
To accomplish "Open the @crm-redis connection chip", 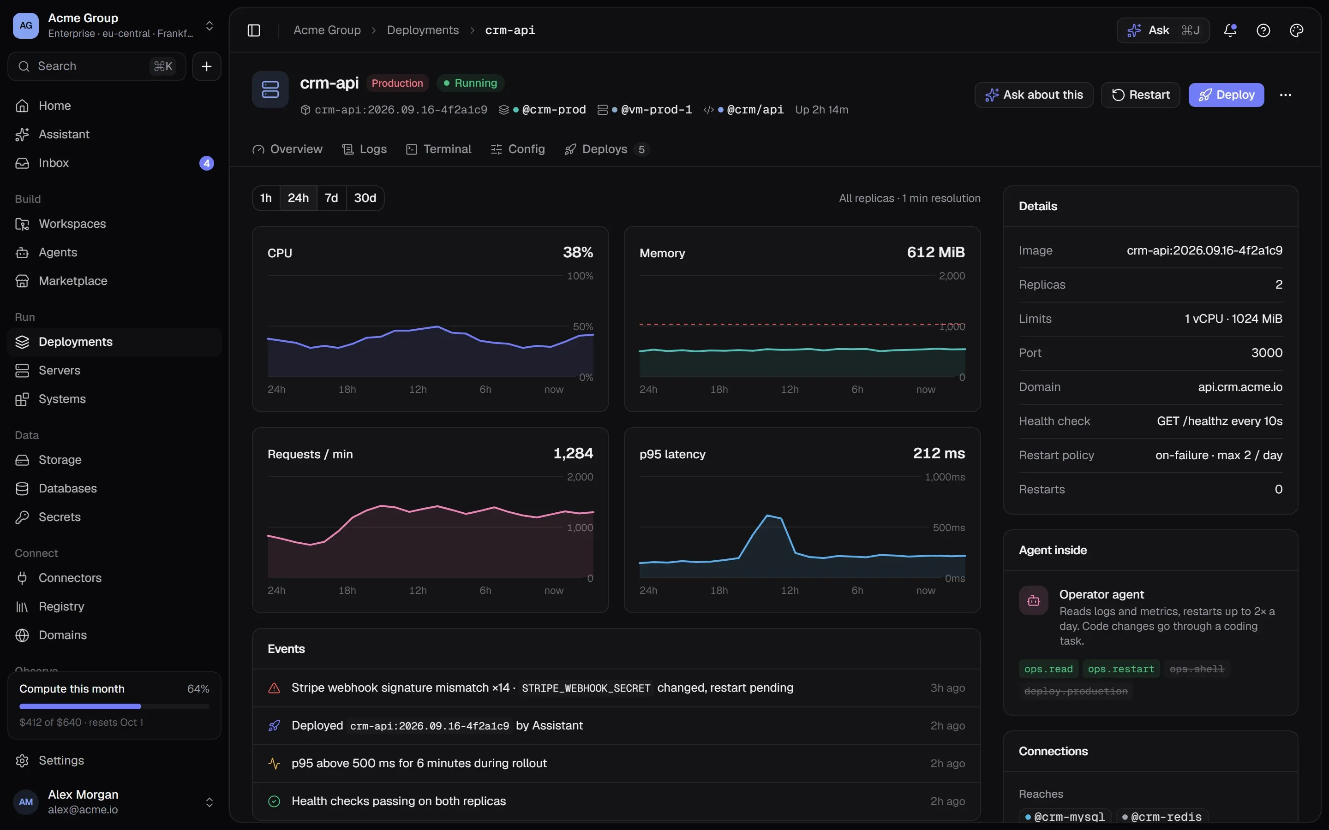I will point(1162,817).
